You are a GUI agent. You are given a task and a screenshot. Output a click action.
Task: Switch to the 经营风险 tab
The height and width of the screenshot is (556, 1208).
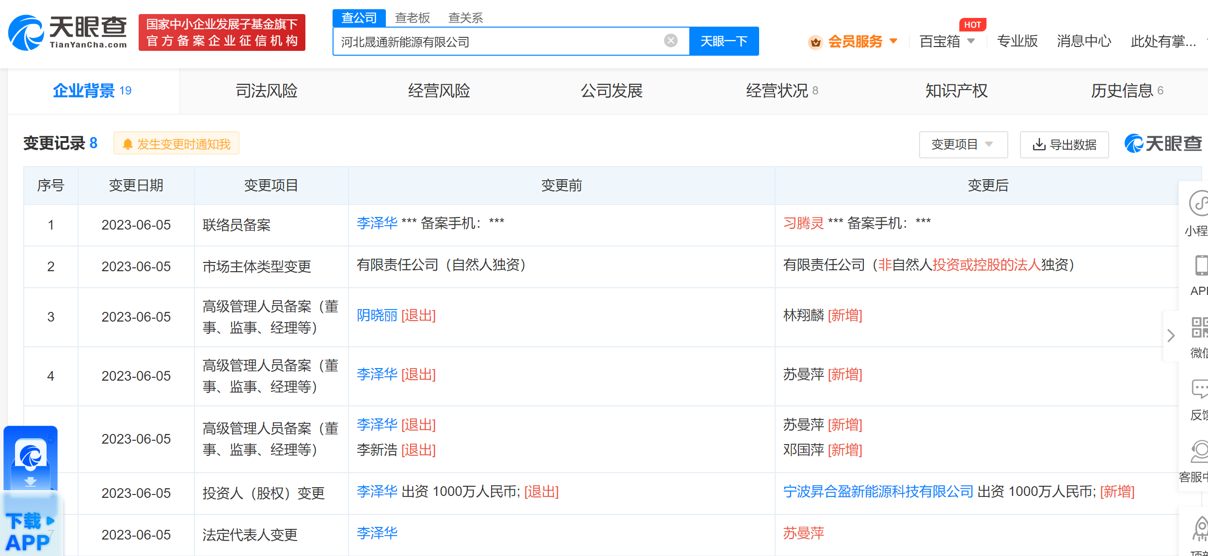point(439,91)
